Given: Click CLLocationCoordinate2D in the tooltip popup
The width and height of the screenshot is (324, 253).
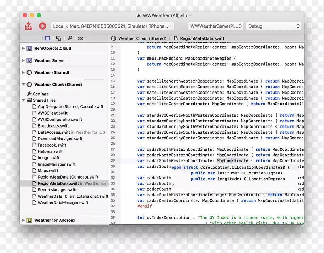Looking at the screenshot, I should pos(258,168).
